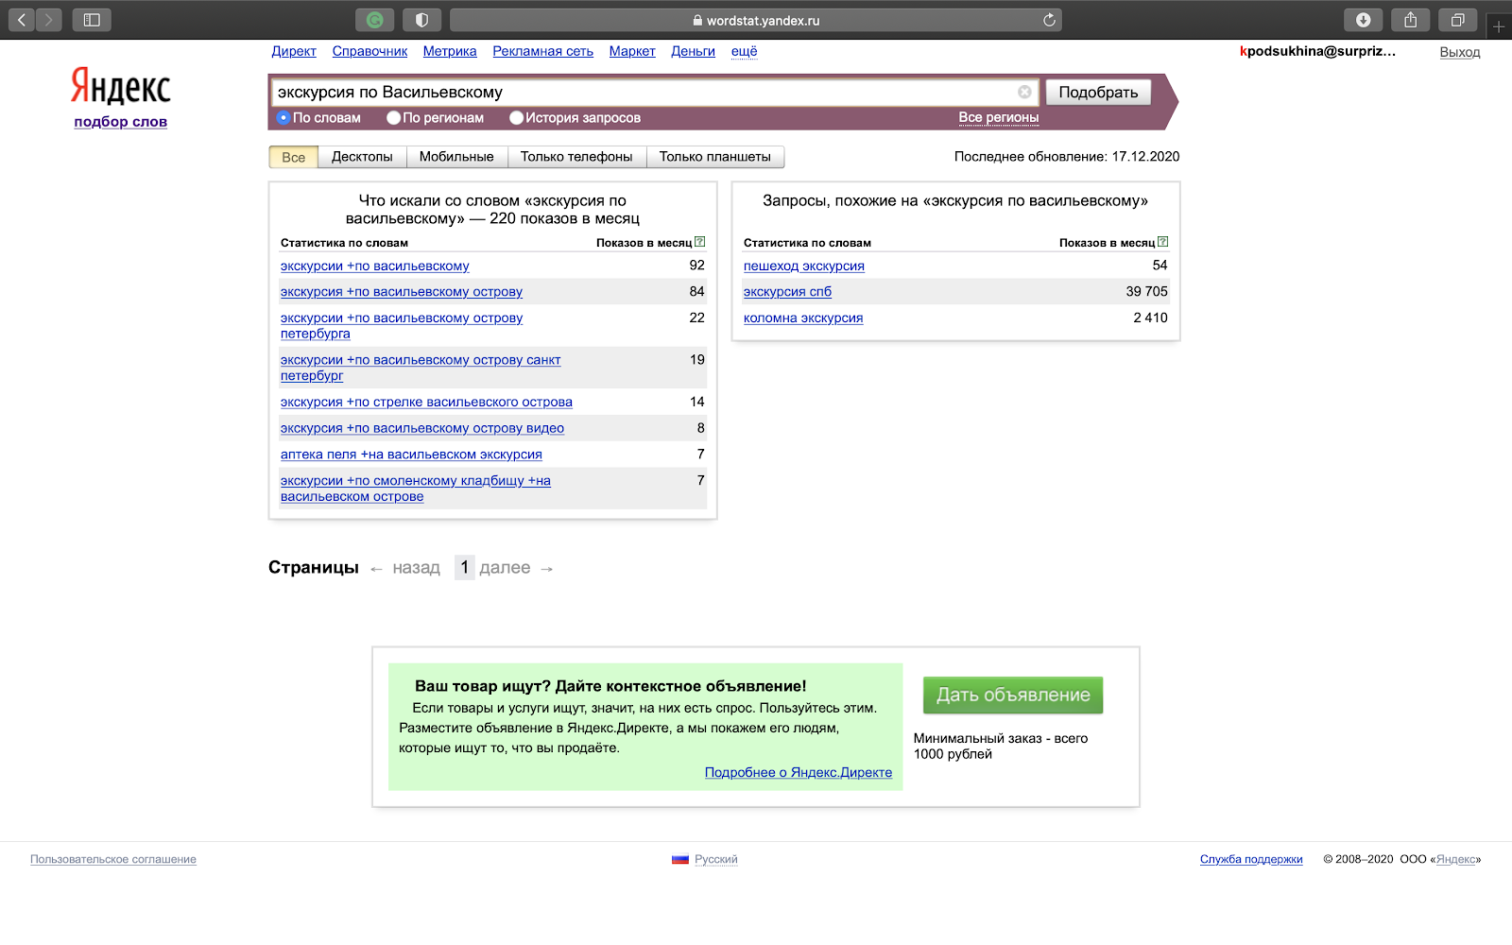
Task: Show the Safari sidebar
Action: point(92,20)
